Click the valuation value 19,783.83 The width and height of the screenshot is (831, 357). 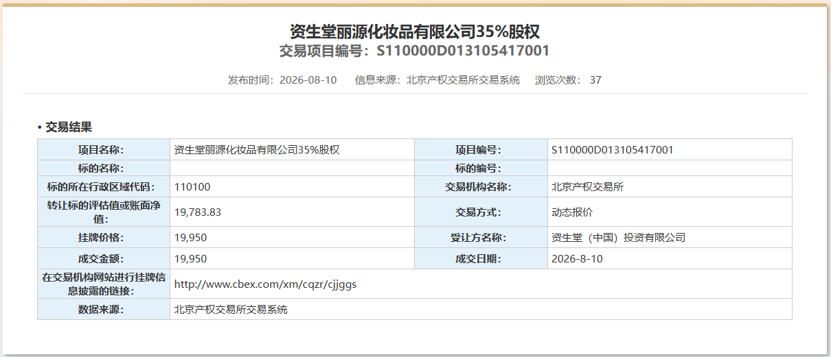(x=198, y=212)
